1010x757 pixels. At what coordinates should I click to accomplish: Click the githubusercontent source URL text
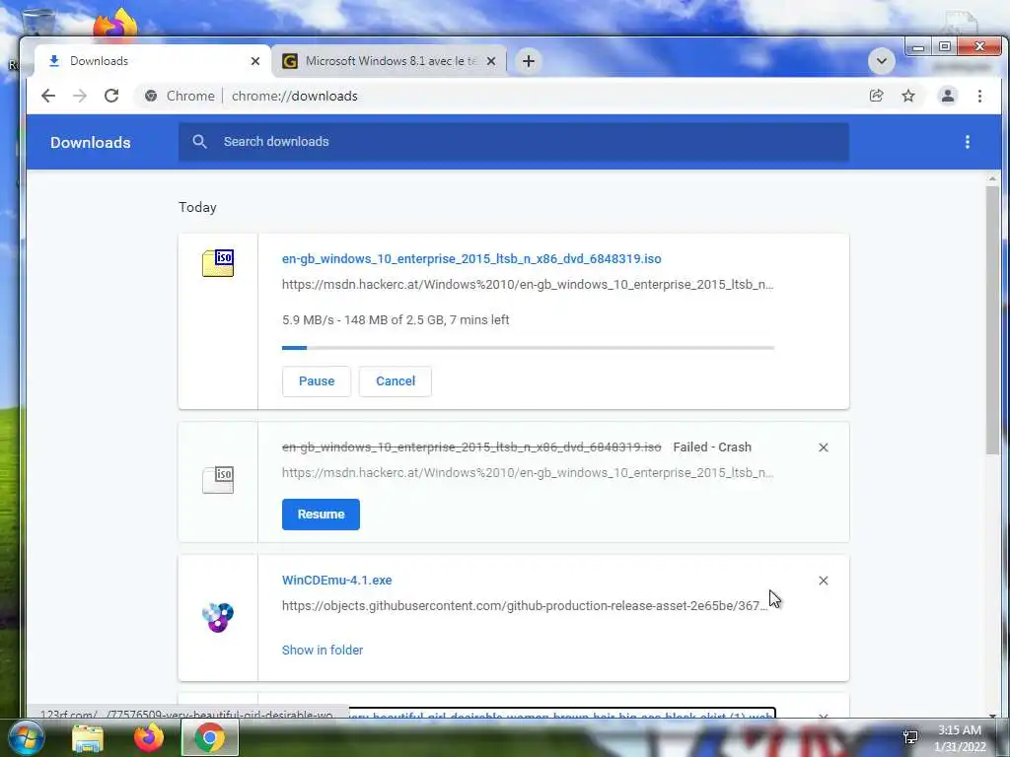point(525,606)
